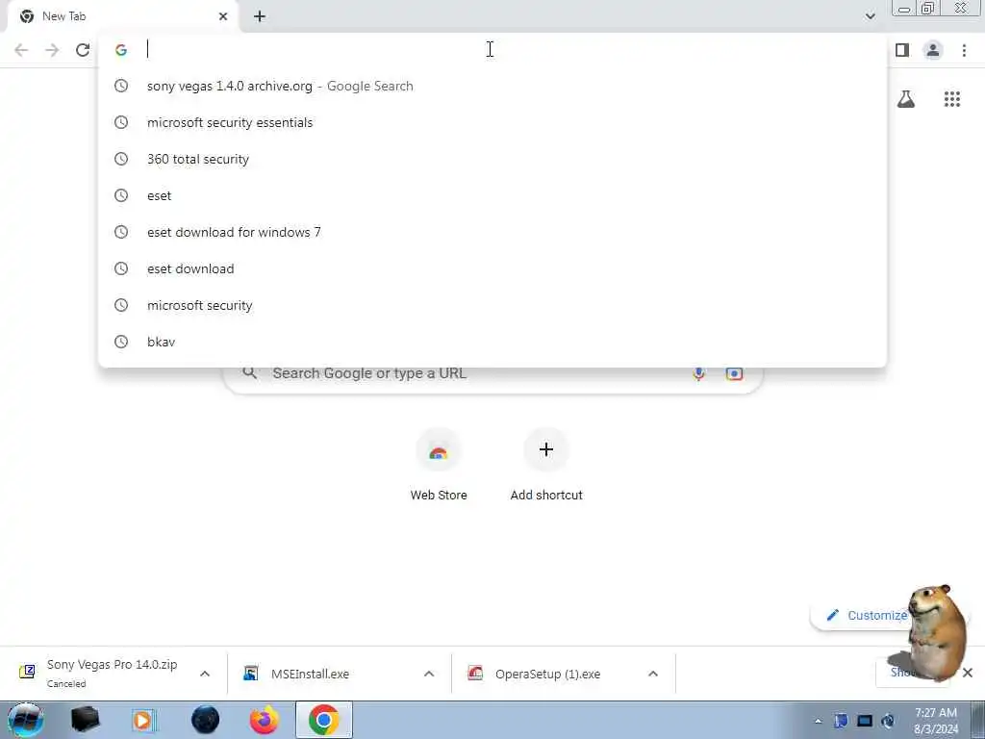Open the clock showing 7:27 AM

tap(936, 721)
